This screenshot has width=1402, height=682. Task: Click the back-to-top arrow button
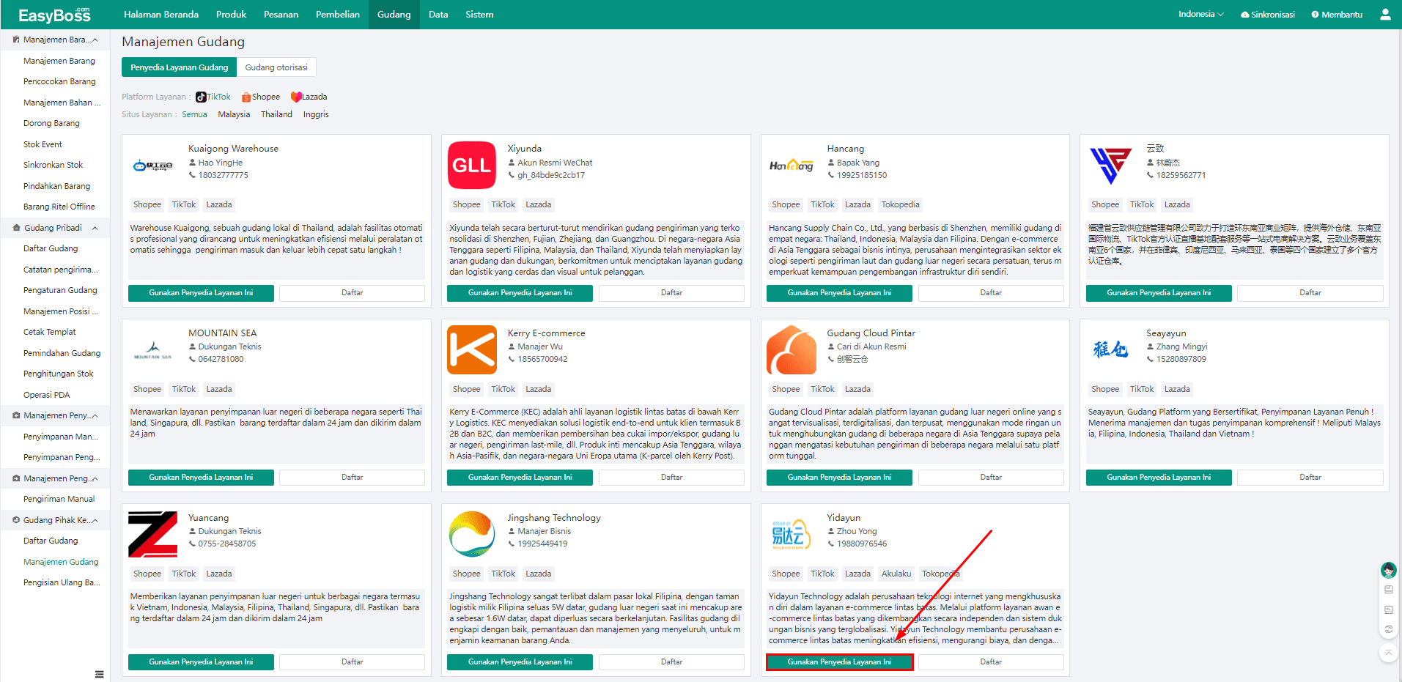(1388, 652)
